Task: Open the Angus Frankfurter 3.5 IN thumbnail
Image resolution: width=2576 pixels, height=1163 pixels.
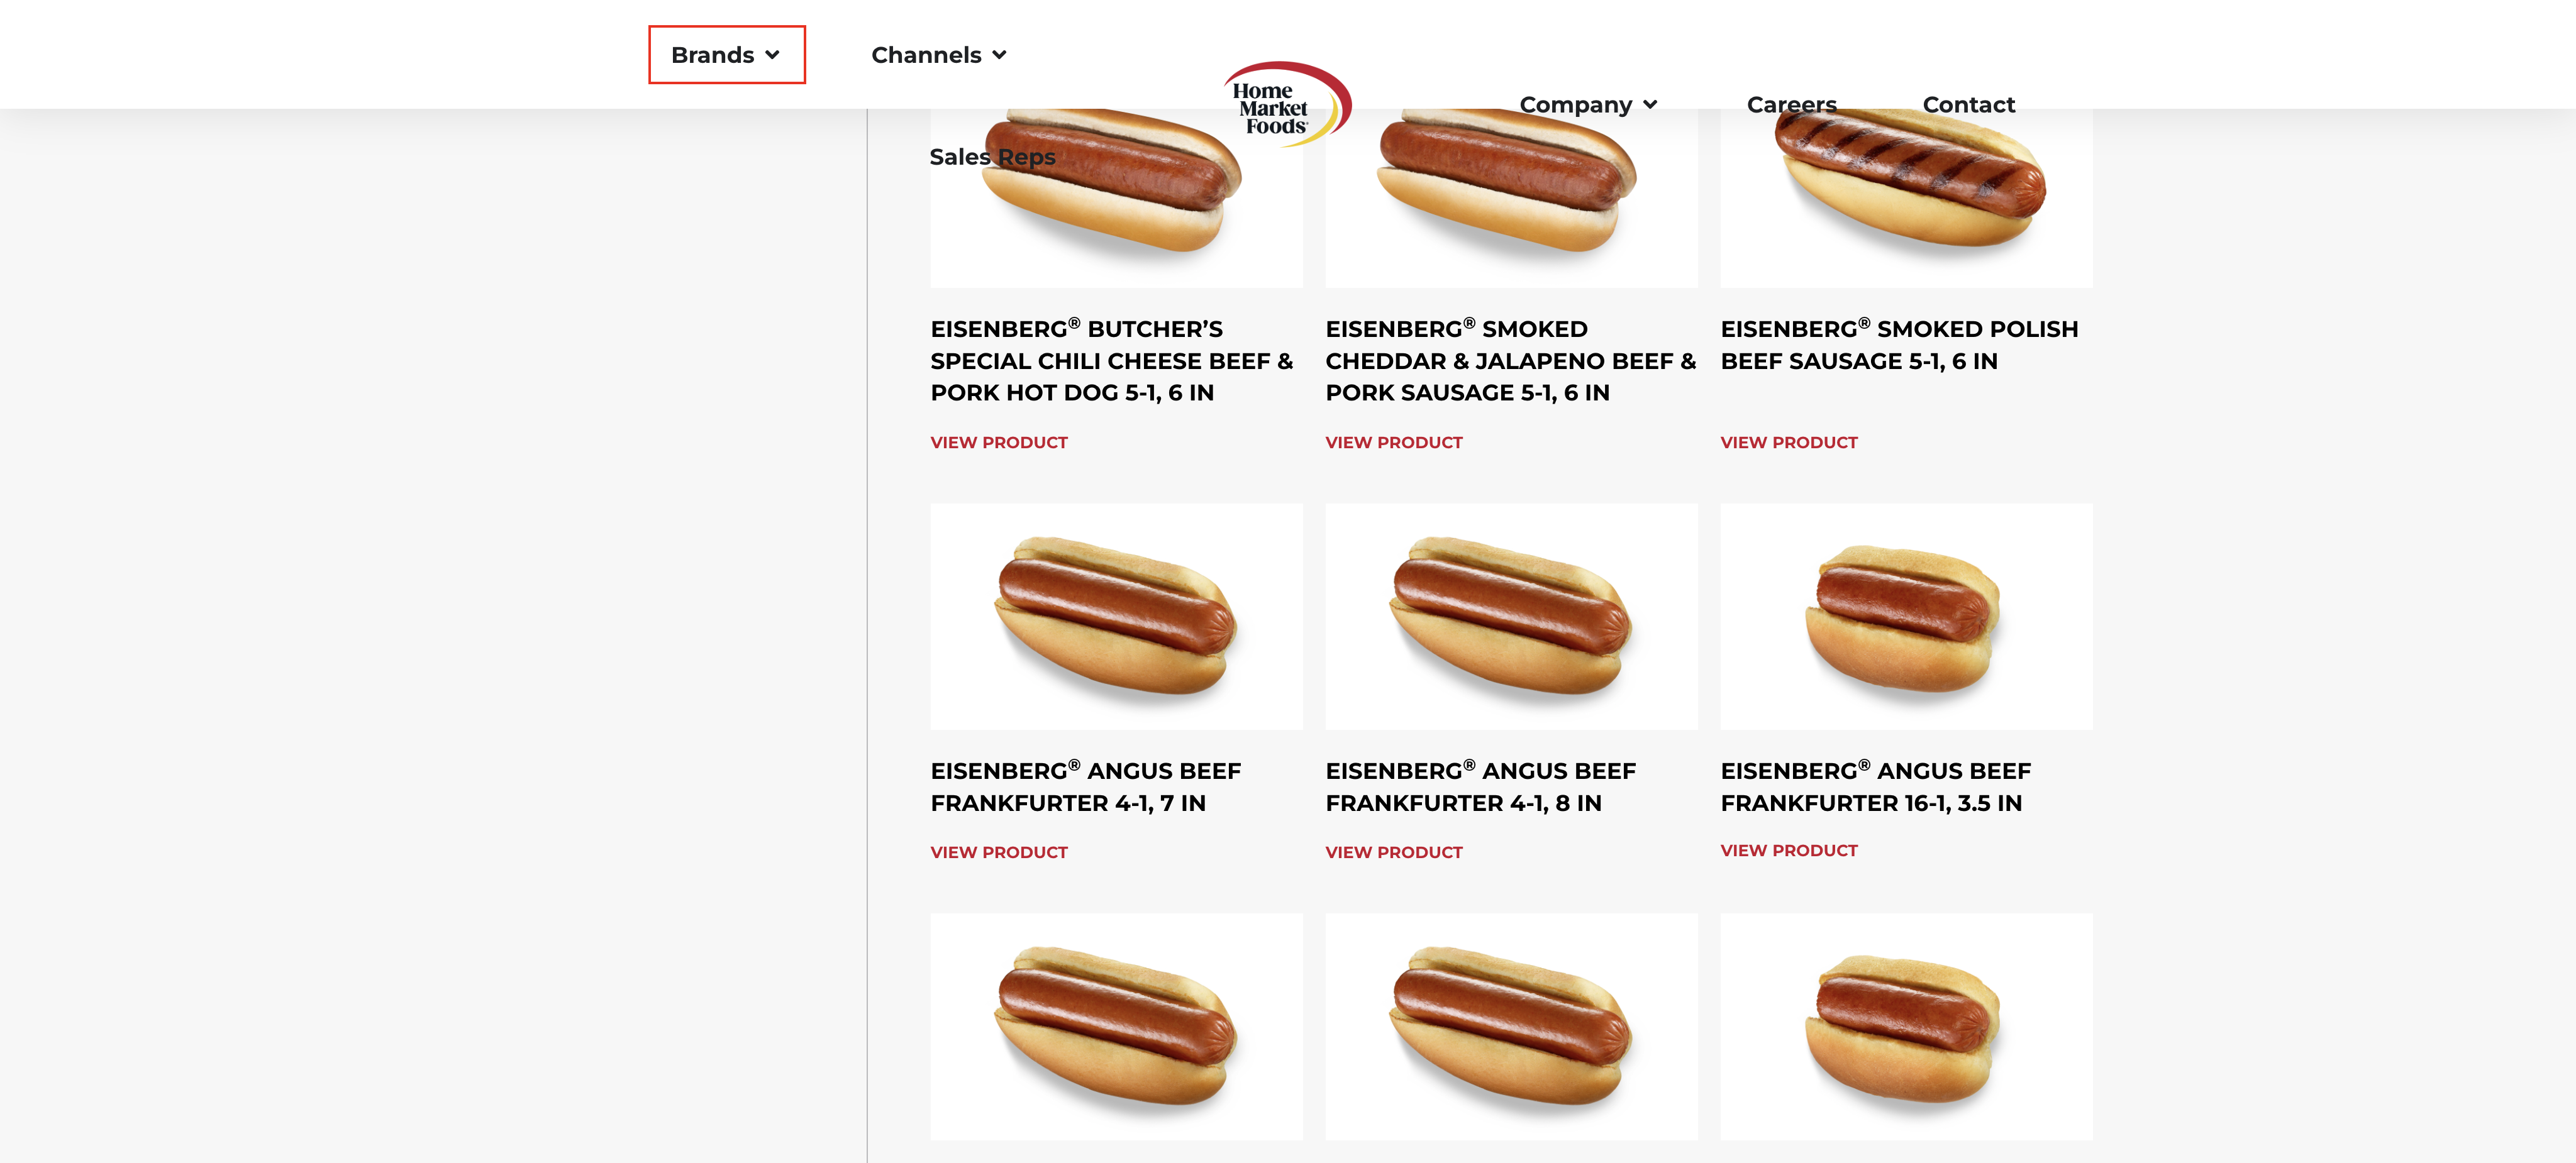Action: point(1906,616)
